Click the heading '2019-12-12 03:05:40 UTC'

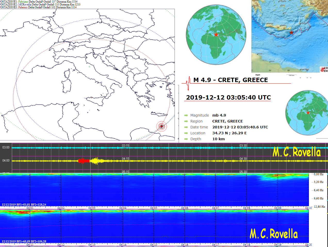pyautogui.click(x=228, y=98)
